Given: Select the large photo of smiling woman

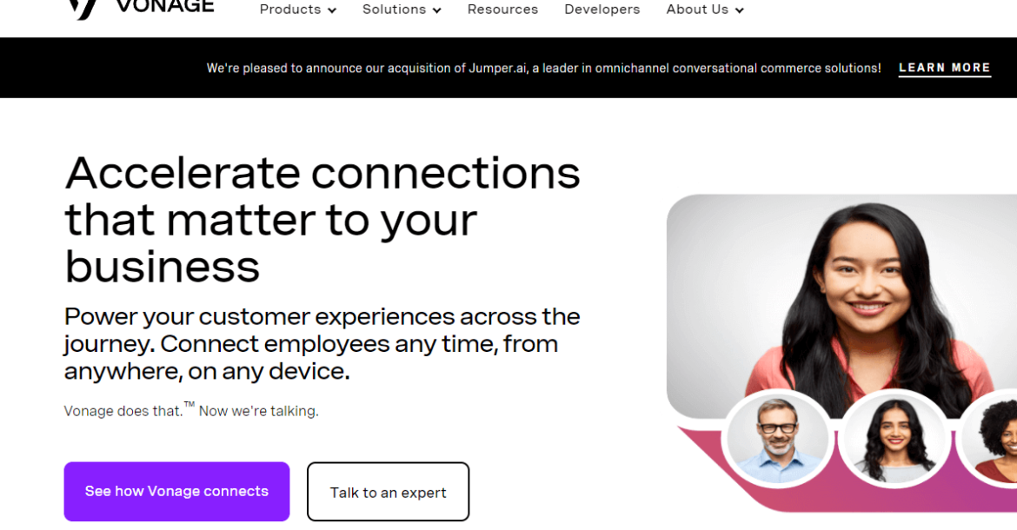Looking at the screenshot, I should point(842,304).
